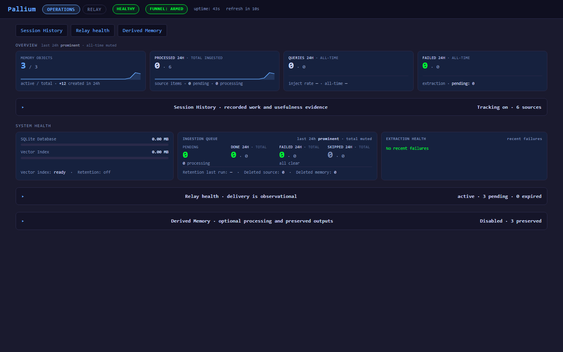This screenshot has height=352, width=563.
Task: Switch to the OPERATIONS view
Action: pyautogui.click(x=61, y=9)
